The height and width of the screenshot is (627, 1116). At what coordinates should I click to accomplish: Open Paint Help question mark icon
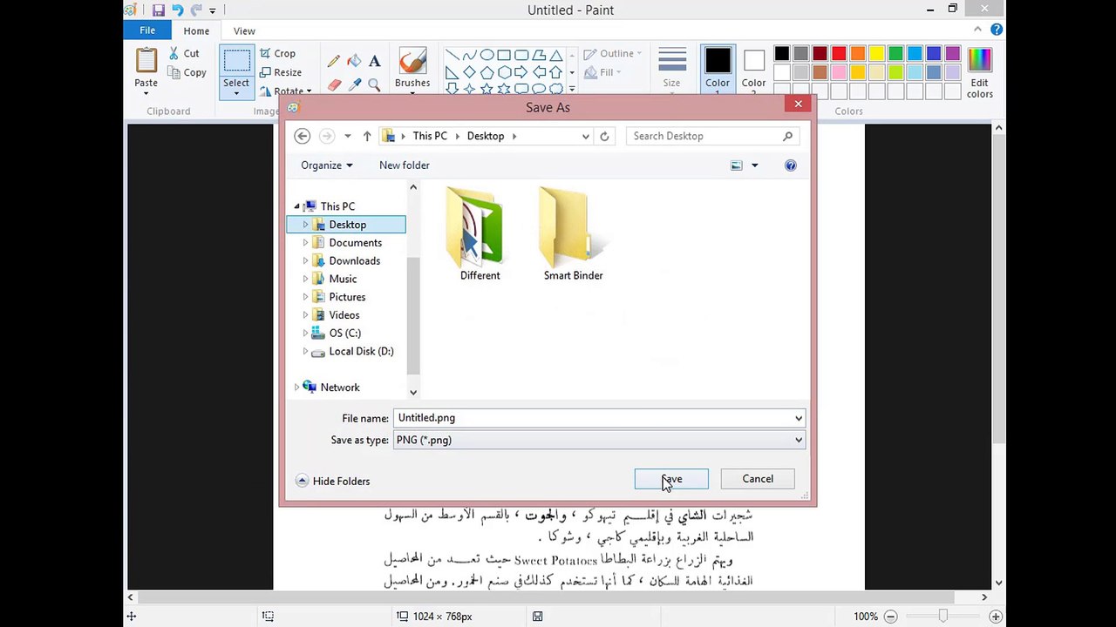pos(997,30)
